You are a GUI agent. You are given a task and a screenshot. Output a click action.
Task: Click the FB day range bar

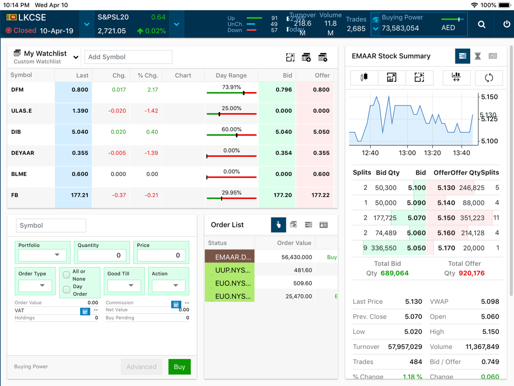(x=231, y=198)
